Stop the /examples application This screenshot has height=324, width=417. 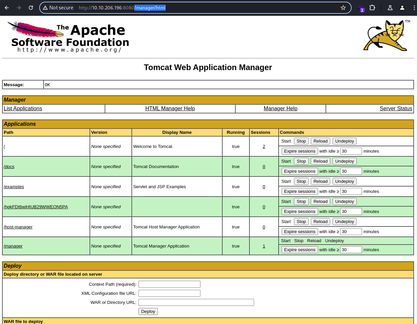301,181
